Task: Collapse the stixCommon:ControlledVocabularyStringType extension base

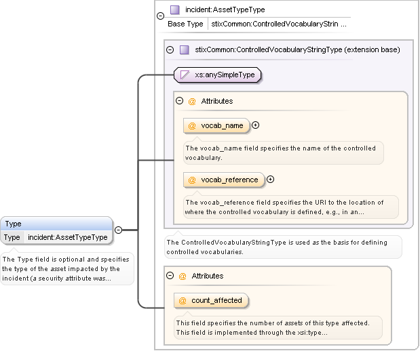Action: [x=170, y=49]
